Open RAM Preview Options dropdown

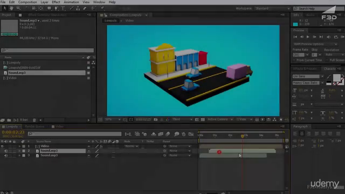coord(315,44)
